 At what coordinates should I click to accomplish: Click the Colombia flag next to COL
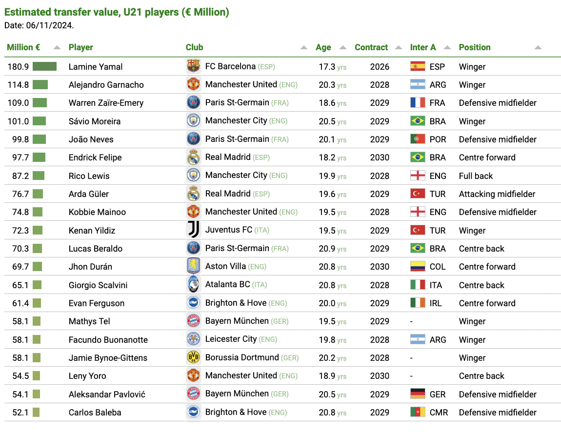pos(418,266)
